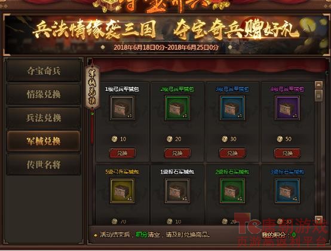The image size is (331, 251).
Task: Switch to the 传世名将 tab
Action: tap(44, 164)
